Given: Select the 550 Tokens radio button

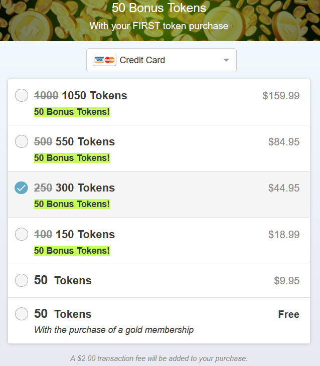Looking at the screenshot, I should (22, 141).
